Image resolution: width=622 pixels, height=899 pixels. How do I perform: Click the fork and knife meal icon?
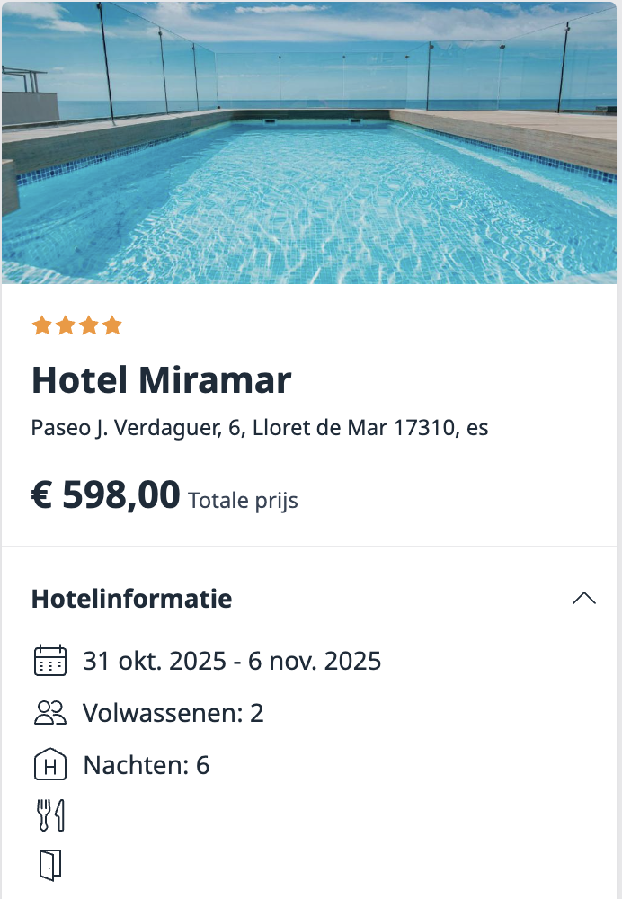(49, 815)
